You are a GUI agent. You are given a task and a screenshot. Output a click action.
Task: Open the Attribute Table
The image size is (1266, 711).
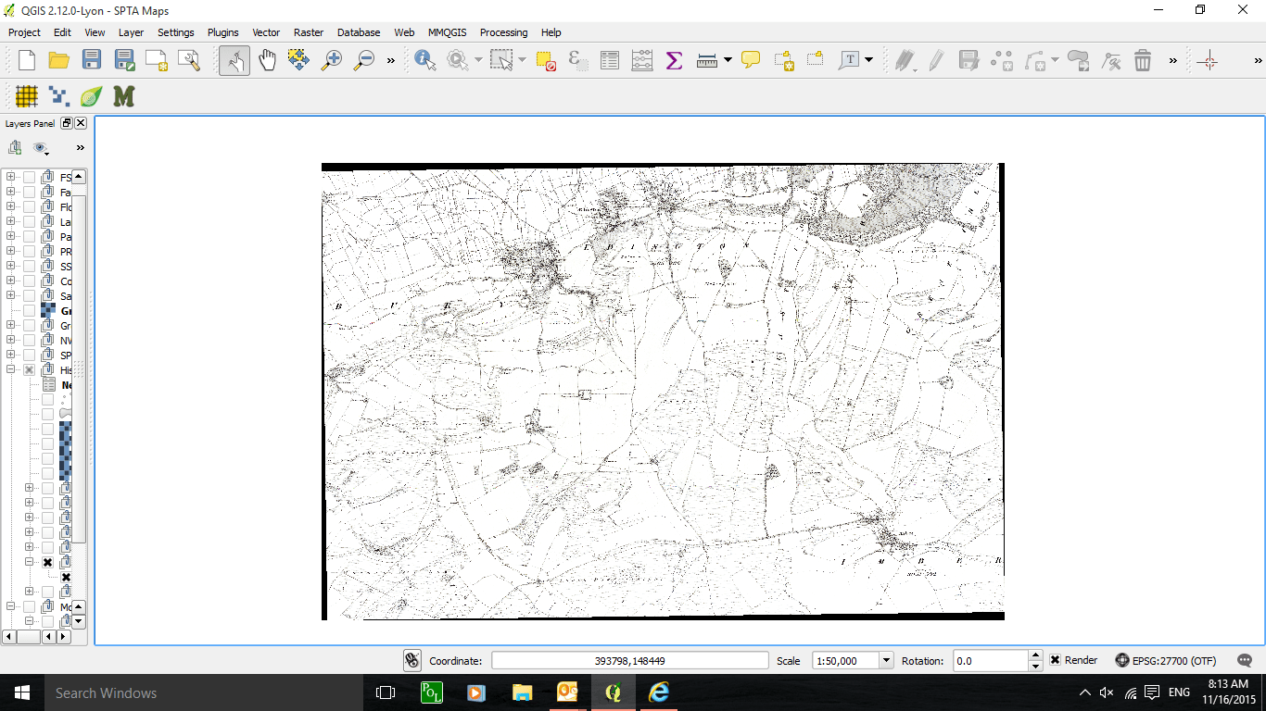pyautogui.click(x=608, y=60)
